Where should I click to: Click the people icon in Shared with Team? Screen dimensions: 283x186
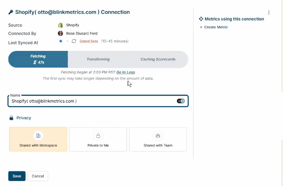tap(158, 136)
